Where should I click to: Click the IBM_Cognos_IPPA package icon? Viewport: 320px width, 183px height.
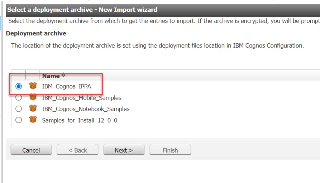pyautogui.click(x=33, y=86)
